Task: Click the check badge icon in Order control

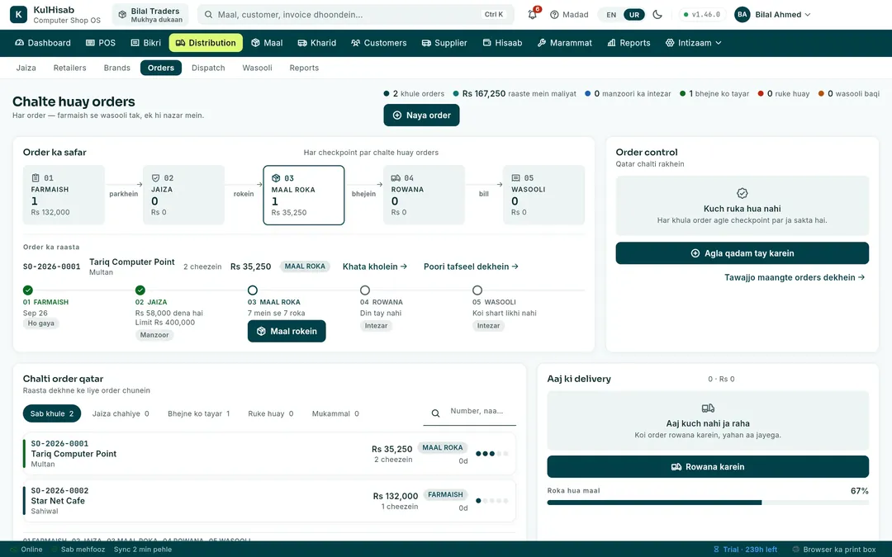Action: point(742,193)
